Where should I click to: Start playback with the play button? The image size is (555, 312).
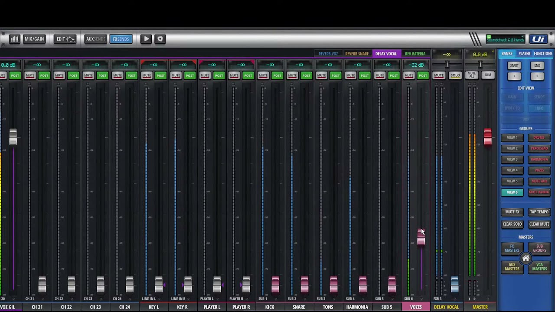point(146,39)
